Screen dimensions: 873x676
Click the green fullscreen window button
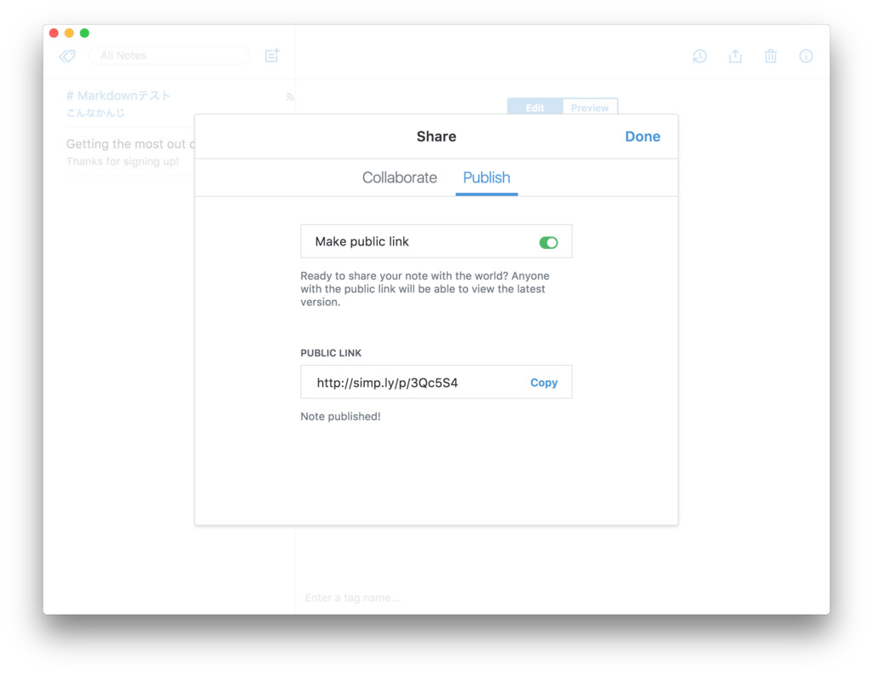coord(84,33)
